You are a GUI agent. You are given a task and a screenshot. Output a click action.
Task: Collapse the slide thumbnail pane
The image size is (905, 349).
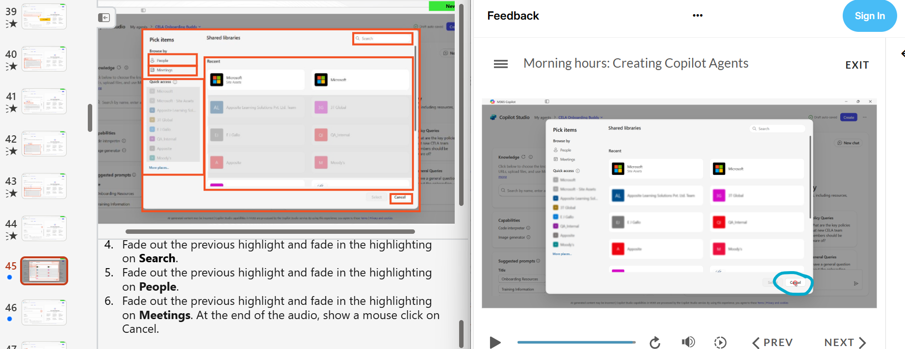(104, 18)
